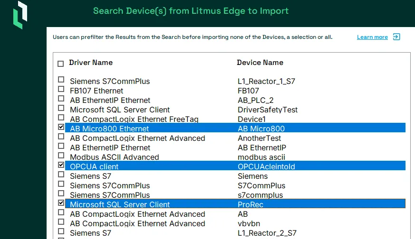Open the Learn more link
The width and height of the screenshot is (415, 239).
372,37
